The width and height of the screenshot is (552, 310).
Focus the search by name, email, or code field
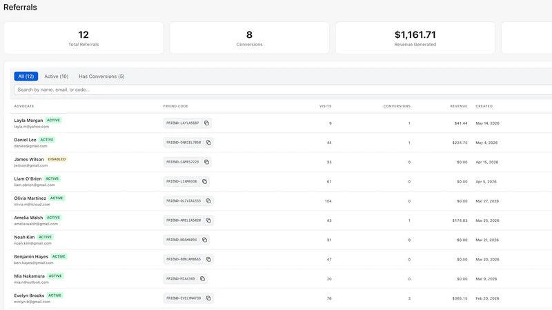click(x=283, y=90)
